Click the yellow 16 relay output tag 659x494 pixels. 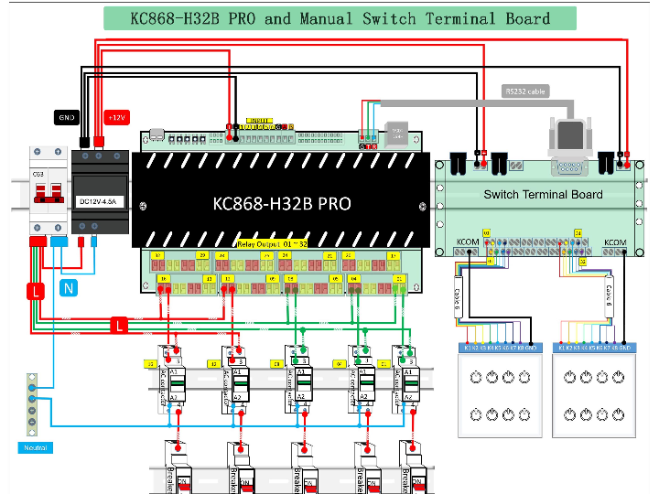(164, 279)
